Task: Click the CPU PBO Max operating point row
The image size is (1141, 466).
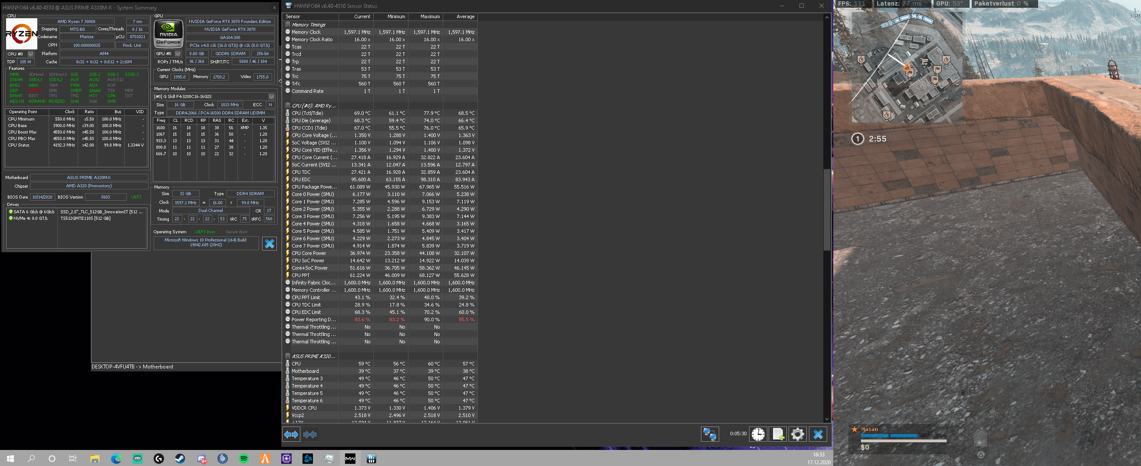Action: coord(76,139)
